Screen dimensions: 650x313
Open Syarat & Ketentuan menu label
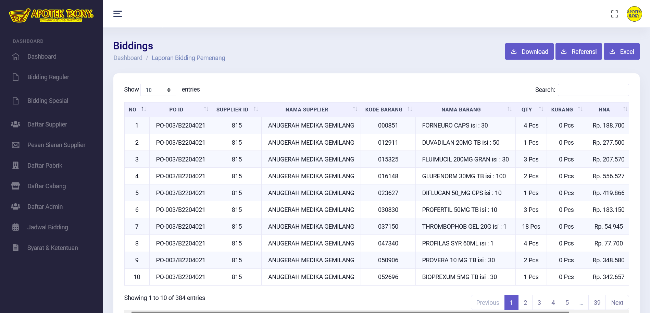coord(53,248)
